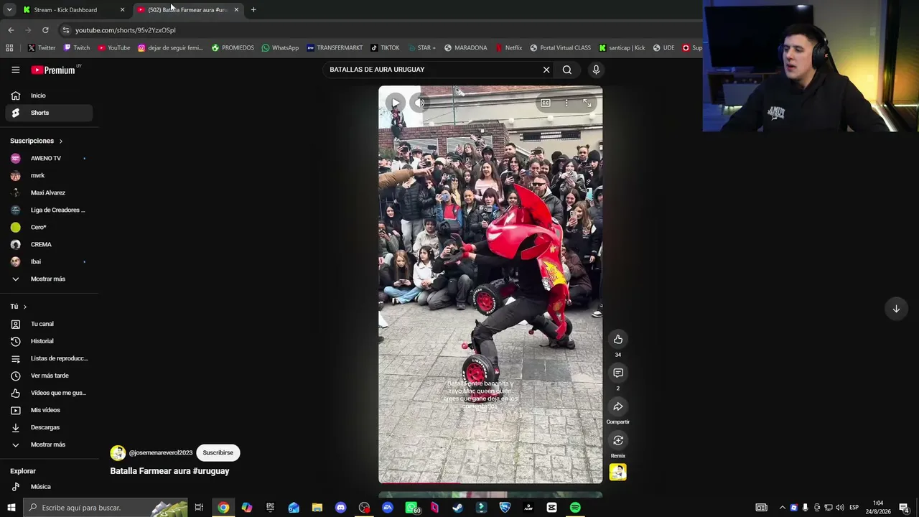Toggle subtitles on the Short

coord(546,103)
